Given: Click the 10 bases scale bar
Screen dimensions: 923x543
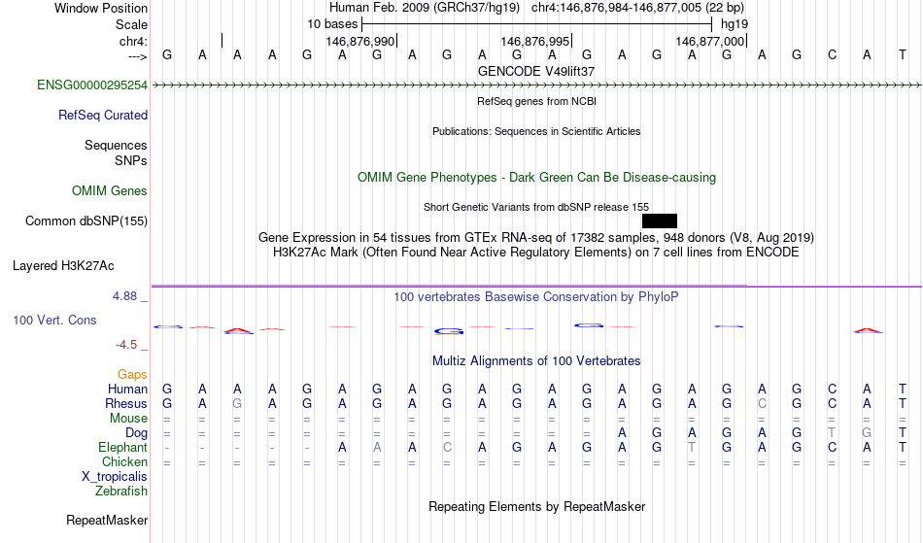Looking at the screenshot, I should [x=536, y=24].
